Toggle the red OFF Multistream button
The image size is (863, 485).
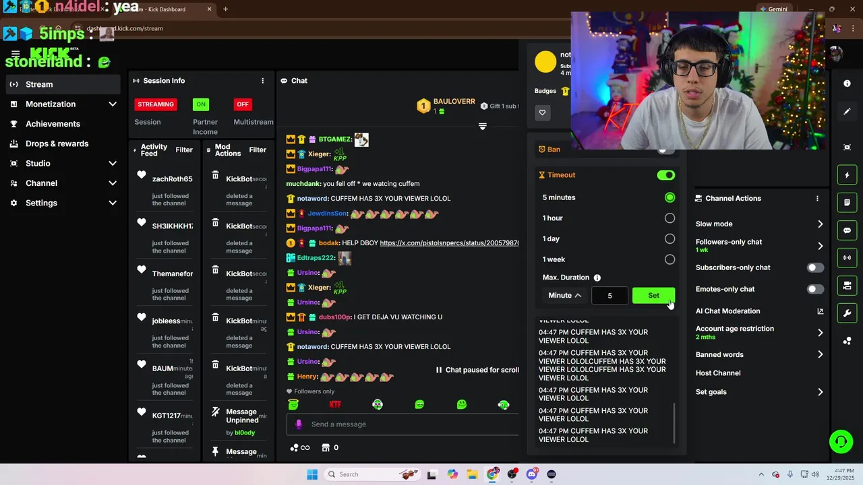pyautogui.click(x=243, y=104)
